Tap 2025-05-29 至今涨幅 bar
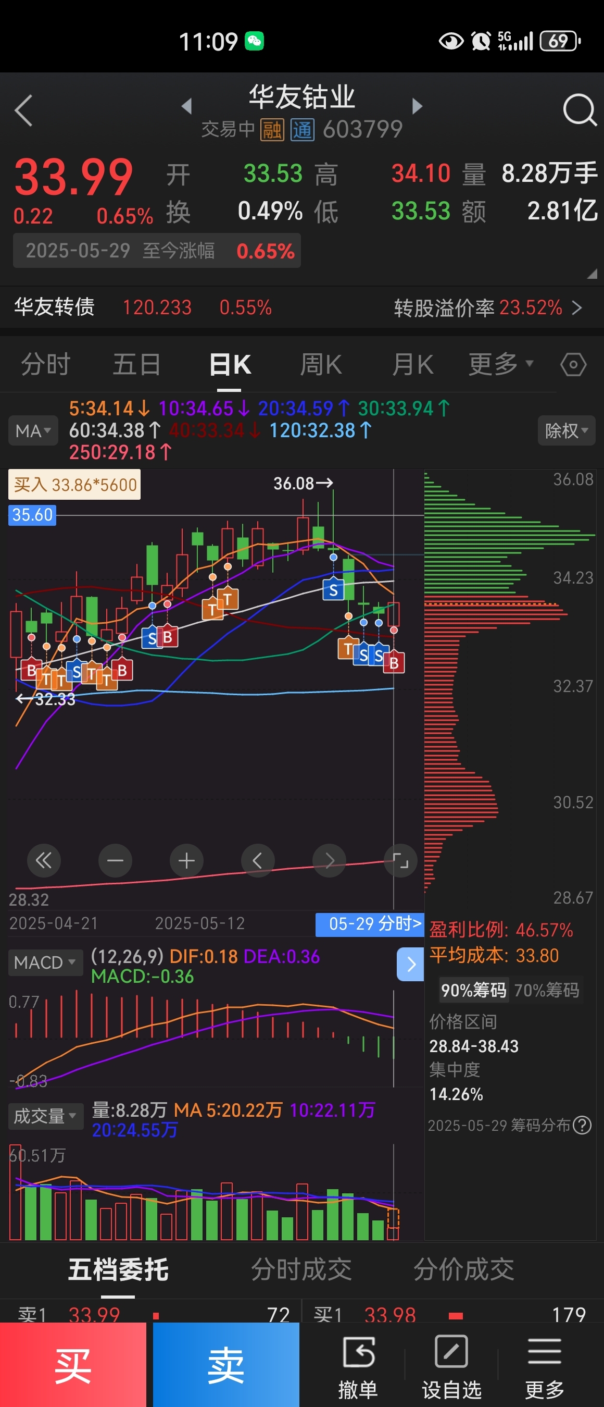 pos(157,251)
